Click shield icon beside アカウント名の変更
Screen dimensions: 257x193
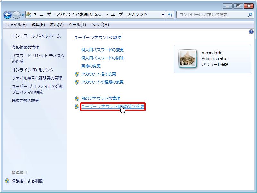tap(77, 74)
